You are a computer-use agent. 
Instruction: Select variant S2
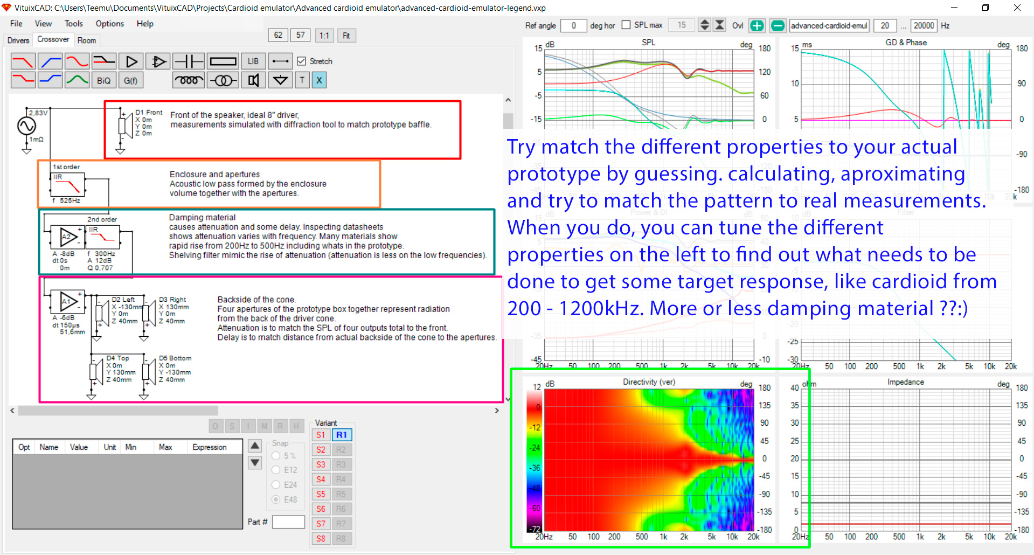pyautogui.click(x=321, y=450)
